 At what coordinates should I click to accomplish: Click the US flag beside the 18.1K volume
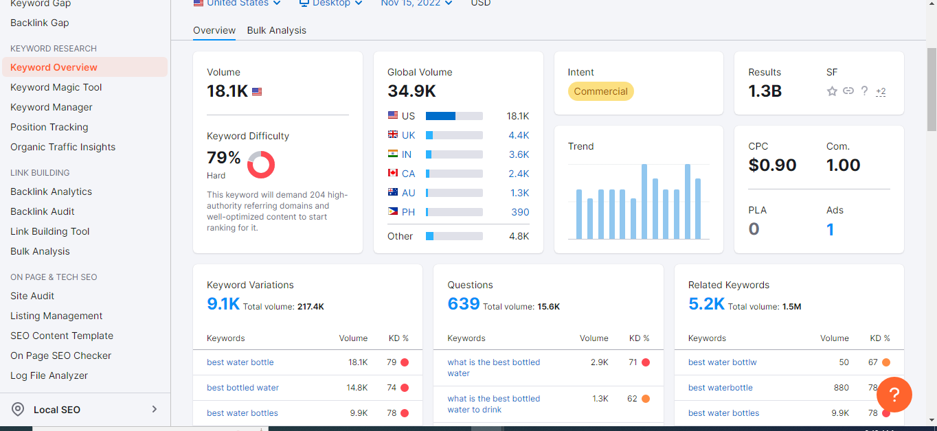click(257, 91)
